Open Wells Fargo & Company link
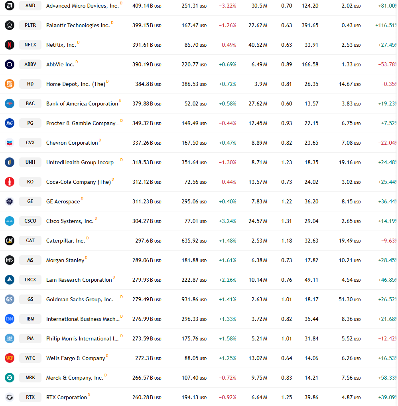The height and width of the screenshot is (406, 398). (75, 358)
